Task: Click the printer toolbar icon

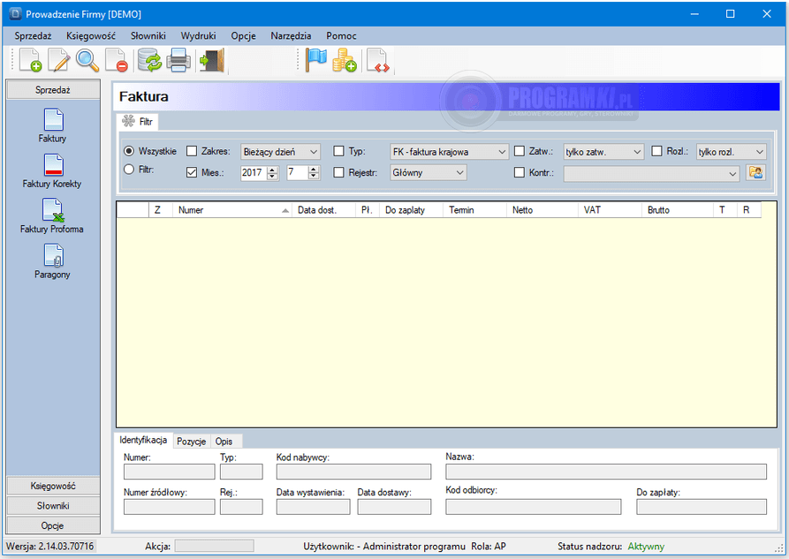Action: tap(178, 60)
